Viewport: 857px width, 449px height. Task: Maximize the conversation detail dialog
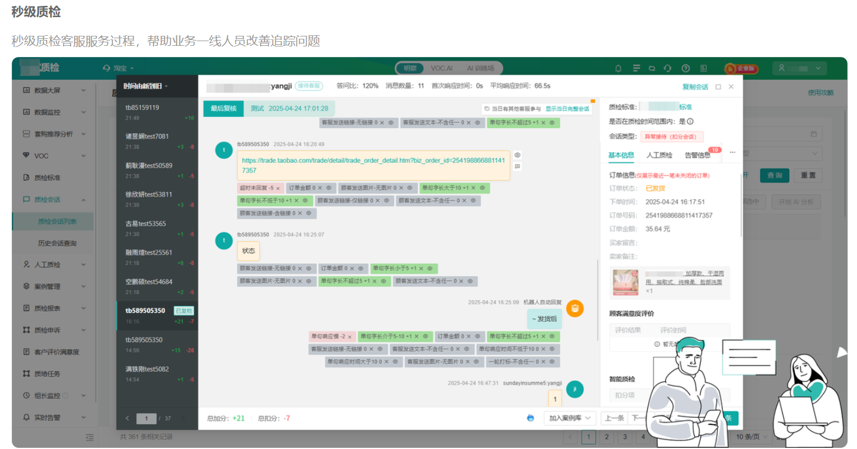click(x=718, y=86)
